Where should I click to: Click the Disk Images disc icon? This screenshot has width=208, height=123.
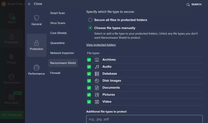pyautogui.click(x=97, y=81)
